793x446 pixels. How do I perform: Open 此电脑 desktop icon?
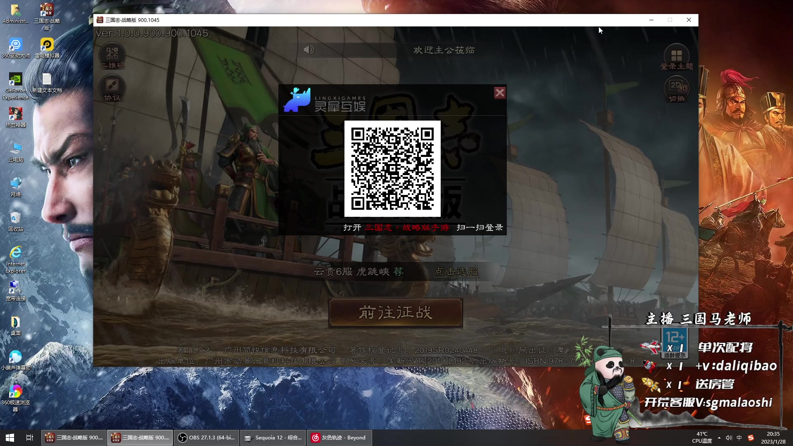(x=16, y=152)
